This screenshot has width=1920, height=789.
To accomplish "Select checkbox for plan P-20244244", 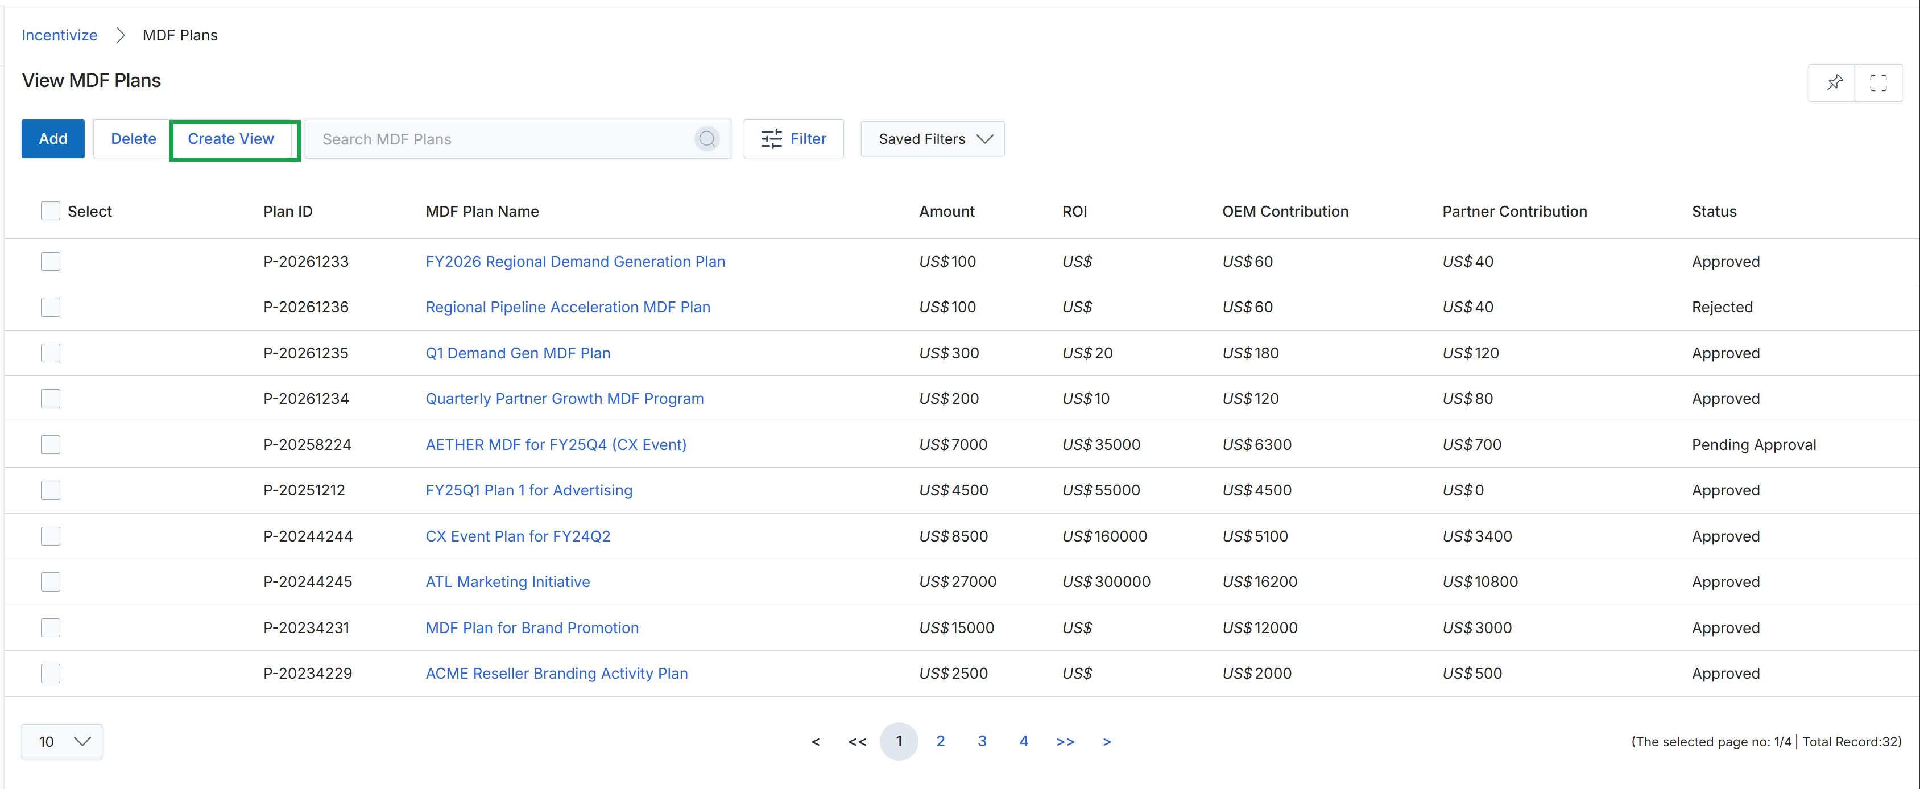I will click(x=51, y=536).
